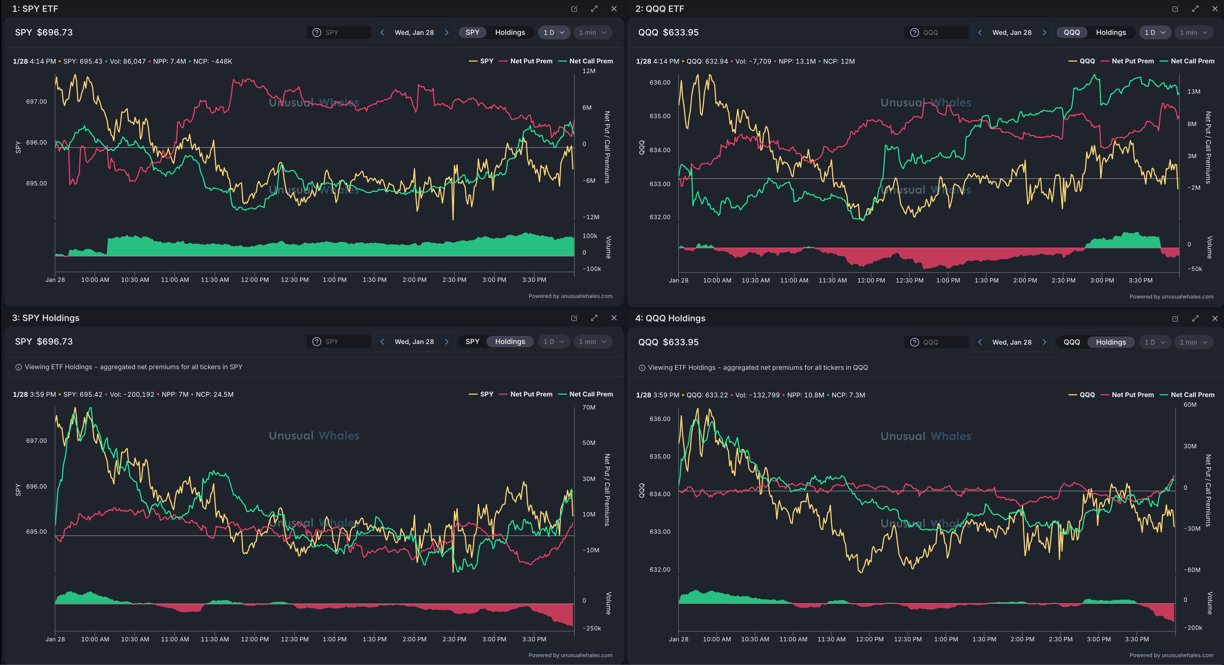Click Wed, Jan 28 date in SPY Holdings panel
The image size is (1224, 665).
(414, 342)
